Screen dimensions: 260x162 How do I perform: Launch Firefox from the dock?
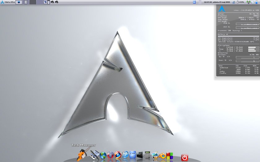118,155
